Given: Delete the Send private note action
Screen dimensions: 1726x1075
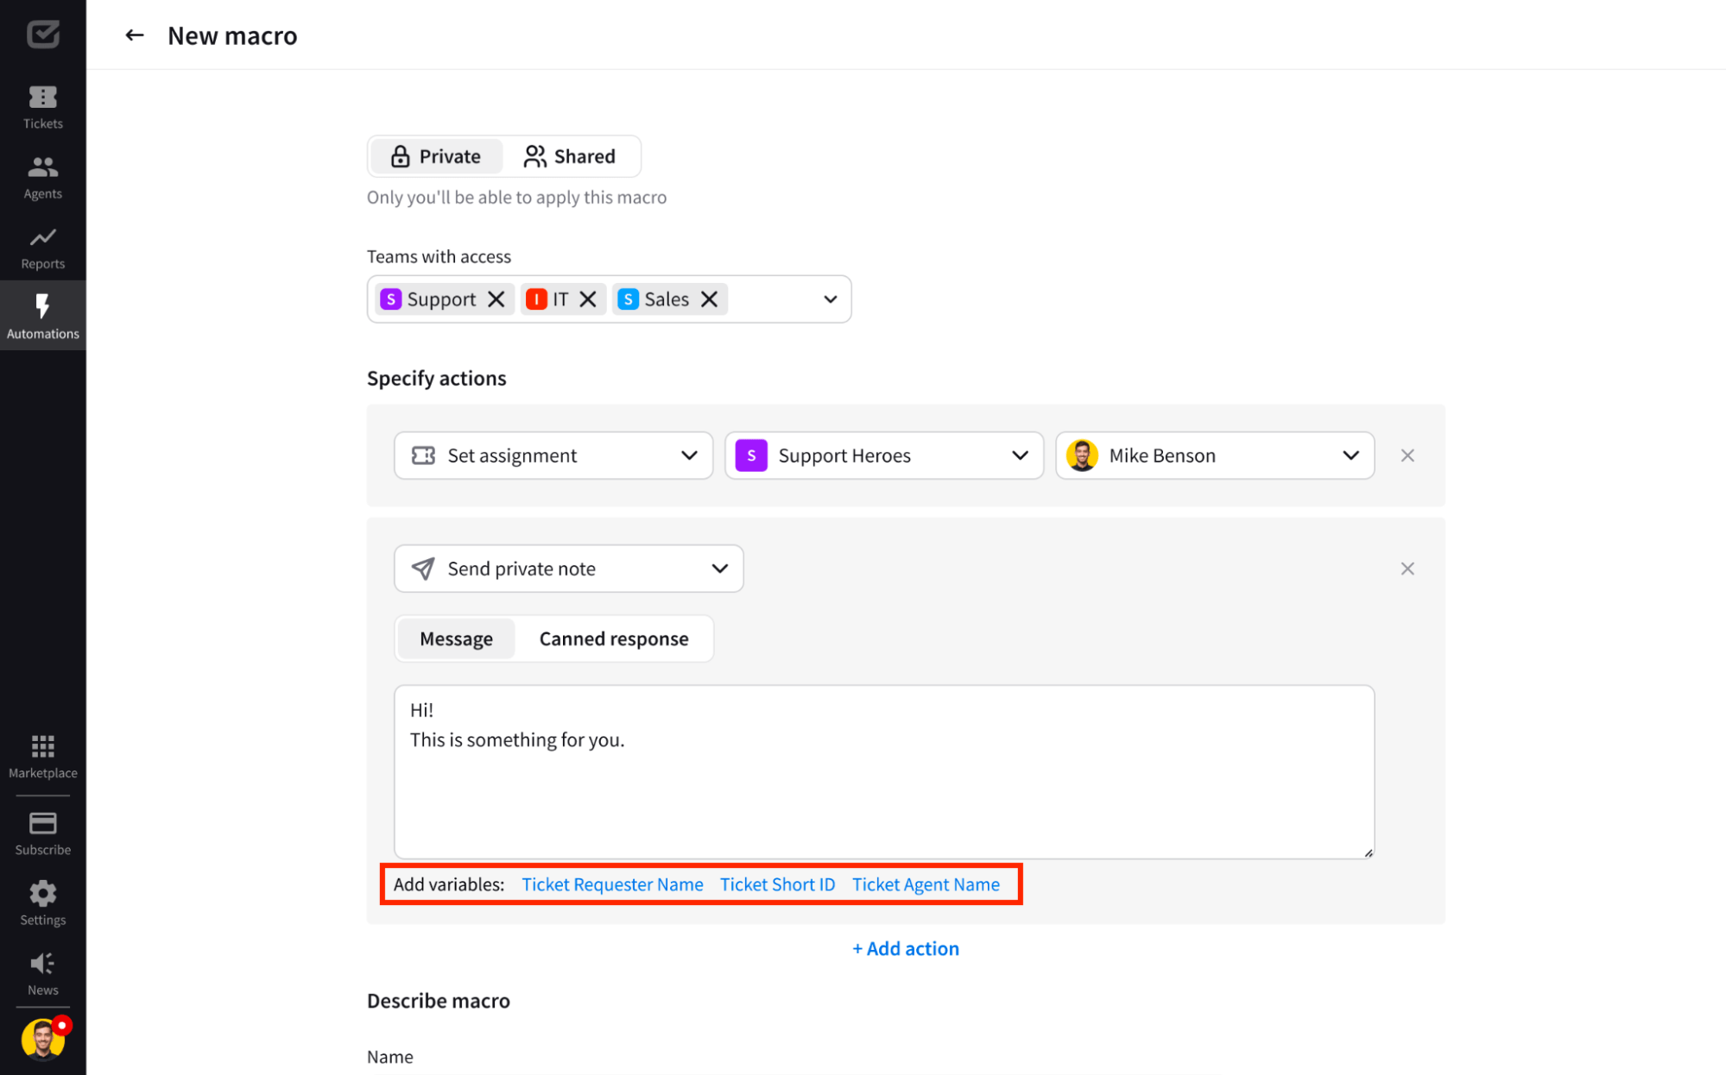Looking at the screenshot, I should [1407, 569].
